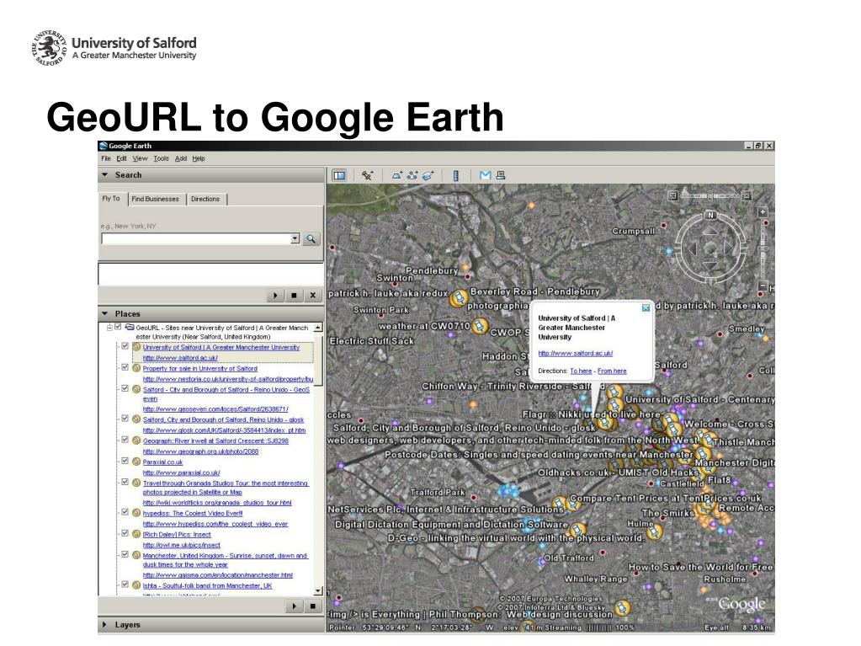
Task: Click the Add Placemark pushpin icon
Action: [367, 176]
